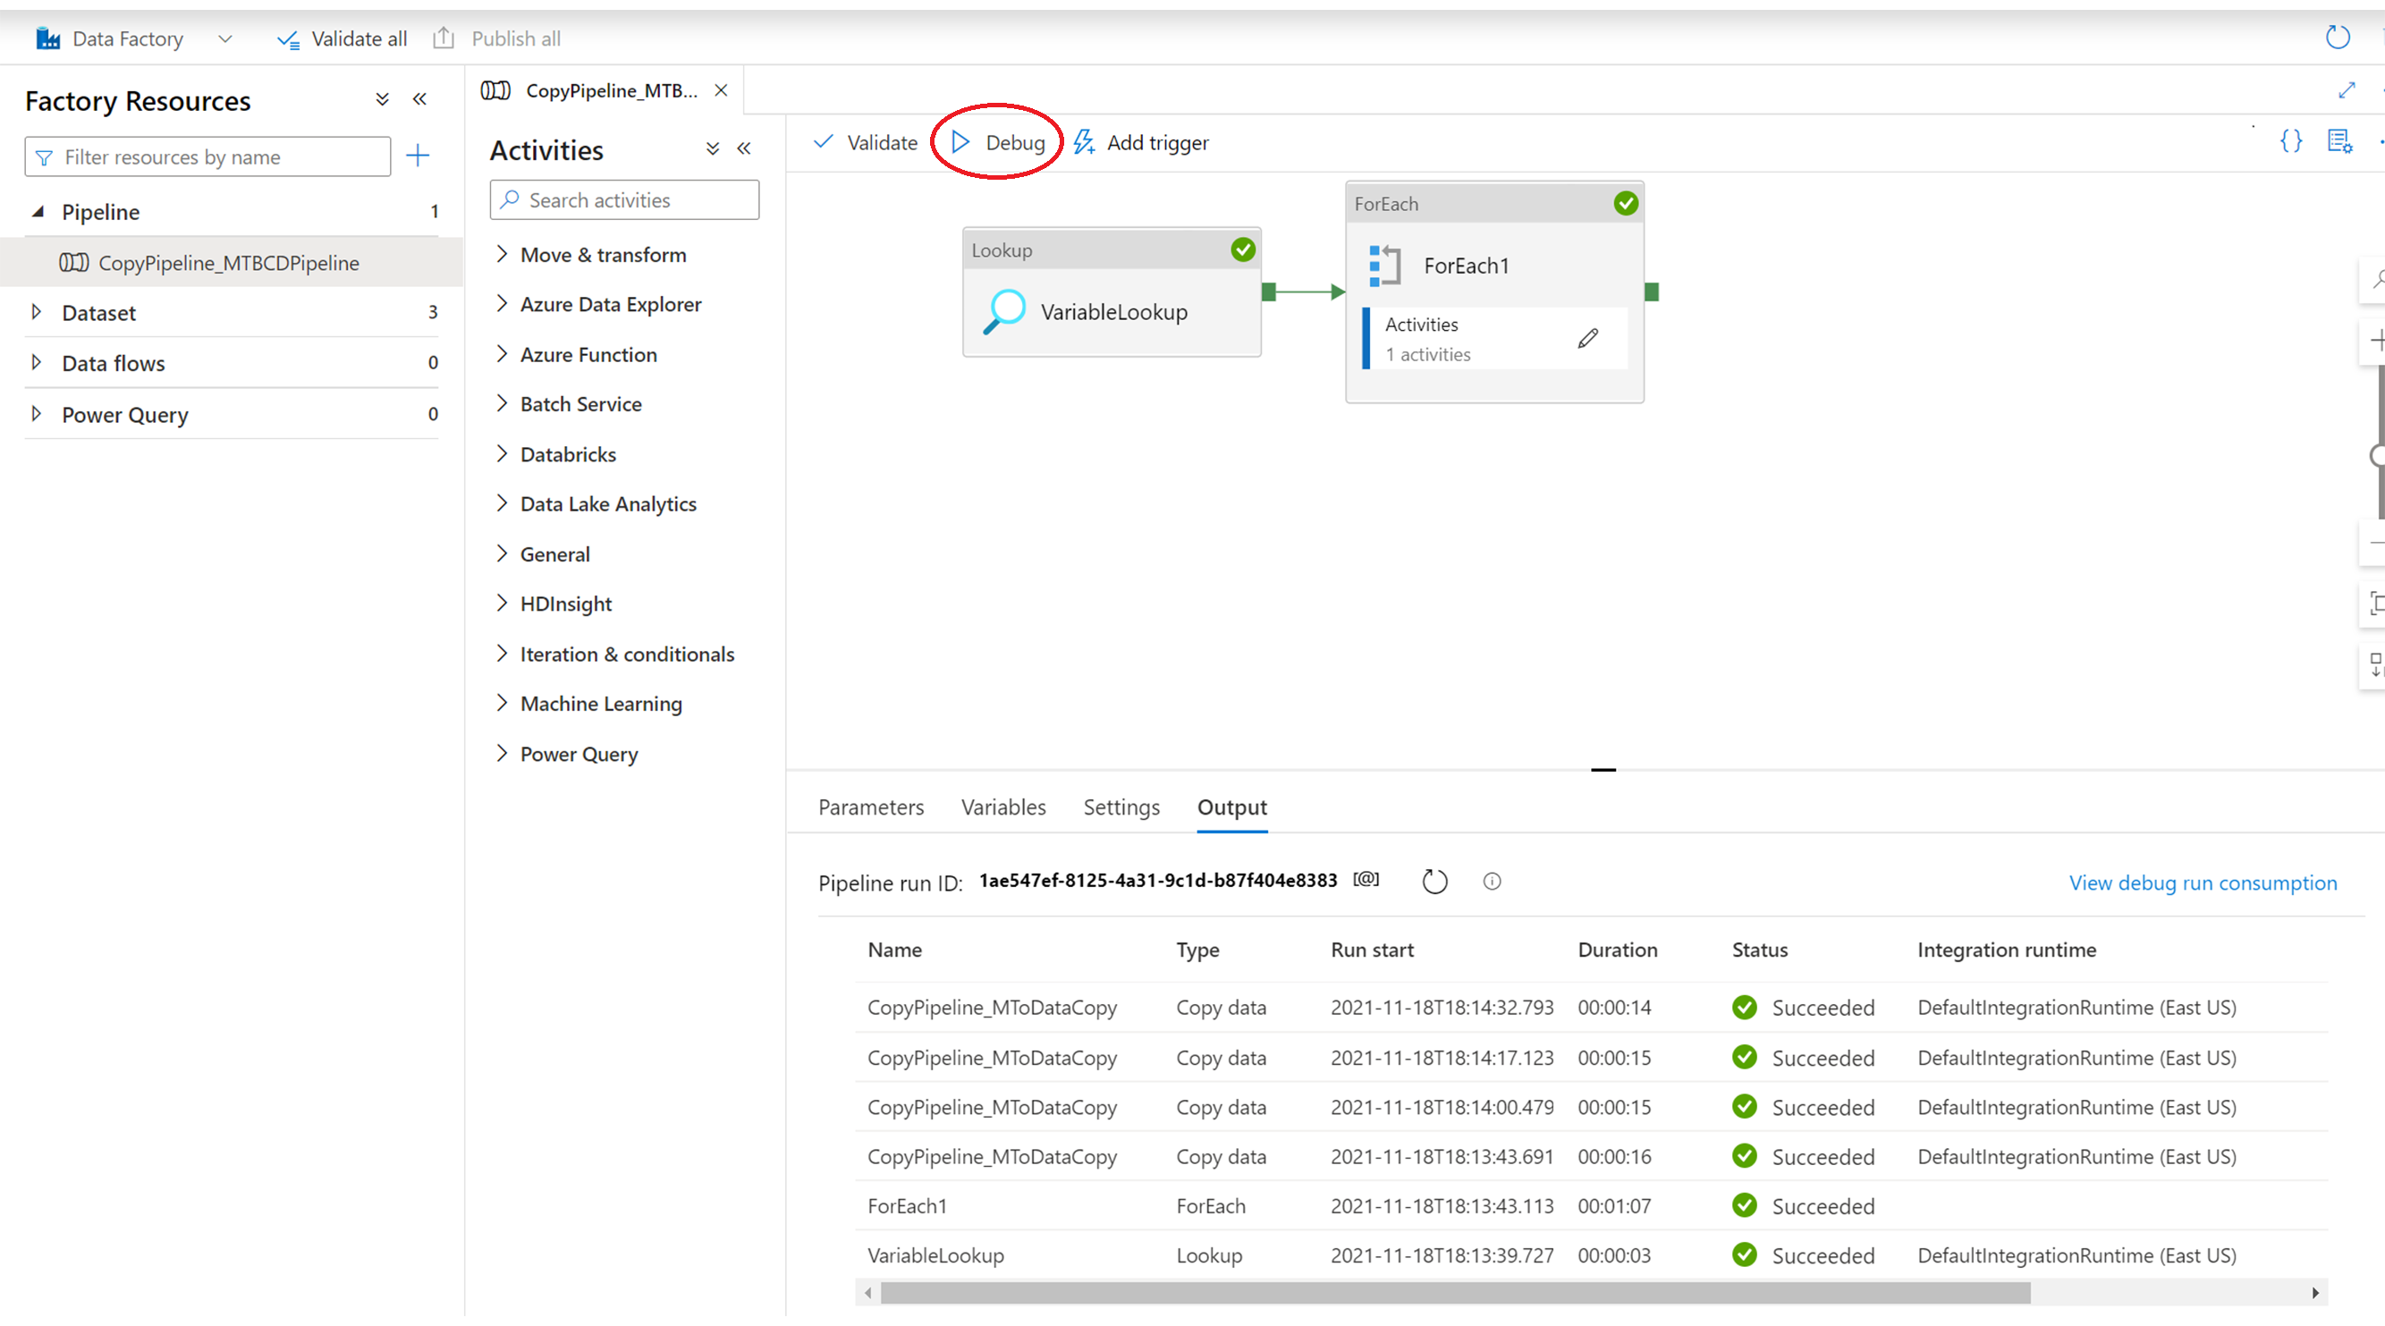Expand the Azure Data Explorer group
Image resolution: width=2385 pixels, height=1326 pixels.
(x=503, y=304)
